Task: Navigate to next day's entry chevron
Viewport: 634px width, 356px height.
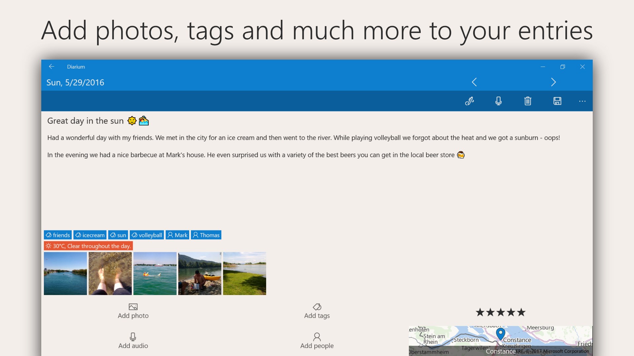Action: (x=553, y=82)
